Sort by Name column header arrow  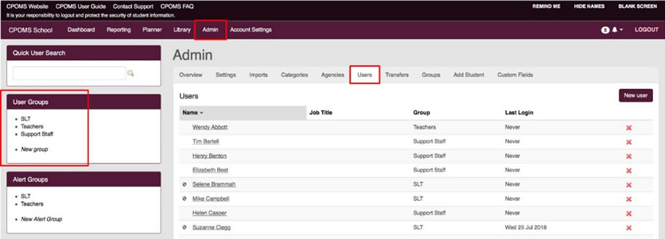pos(202,113)
